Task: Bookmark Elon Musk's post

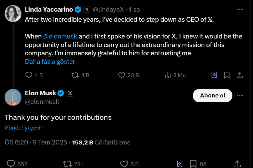Action: [193, 164]
